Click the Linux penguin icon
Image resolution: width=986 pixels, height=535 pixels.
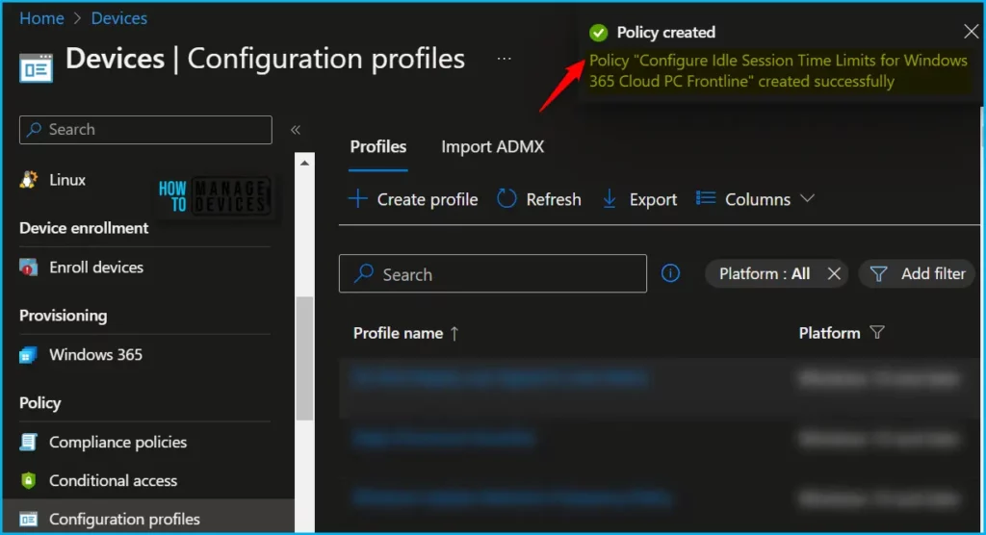[x=28, y=180]
